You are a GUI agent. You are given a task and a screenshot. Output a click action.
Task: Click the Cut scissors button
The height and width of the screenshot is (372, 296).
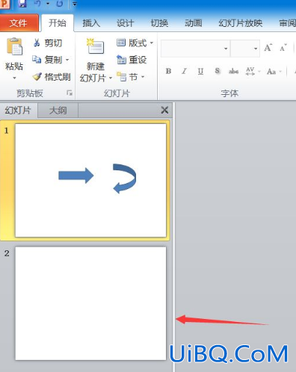pyautogui.click(x=47, y=43)
